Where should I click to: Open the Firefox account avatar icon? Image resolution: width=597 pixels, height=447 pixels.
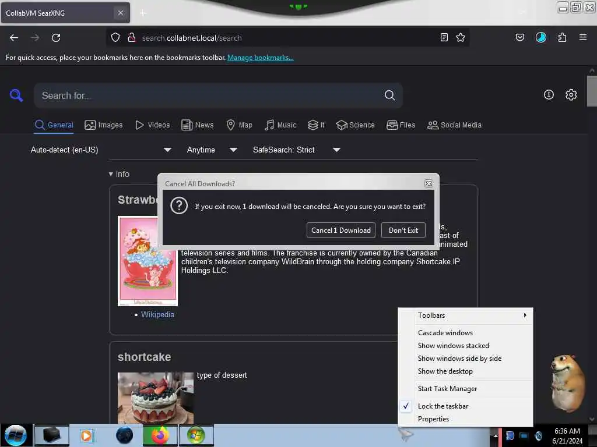(x=541, y=37)
